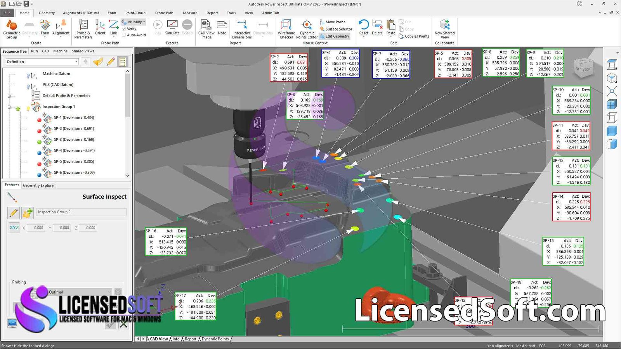The image size is (621, 349).
Task: Toggle the Verify checkbox
Action: point(124,29)
